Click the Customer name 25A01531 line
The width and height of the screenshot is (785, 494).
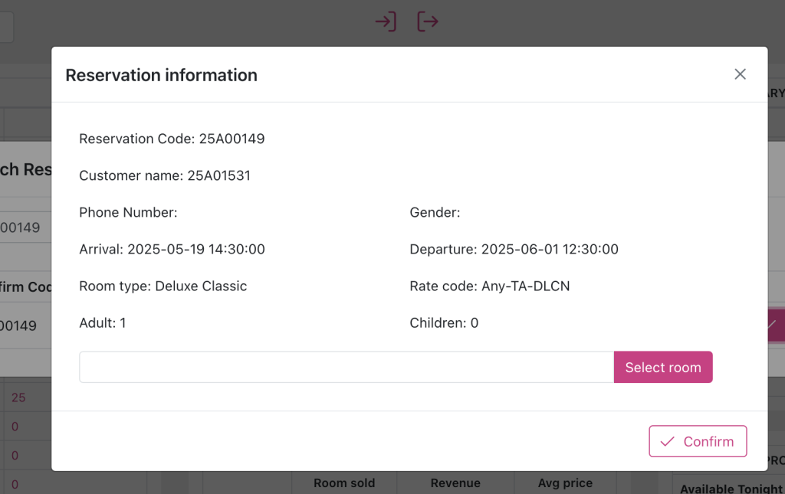point(165,175)
